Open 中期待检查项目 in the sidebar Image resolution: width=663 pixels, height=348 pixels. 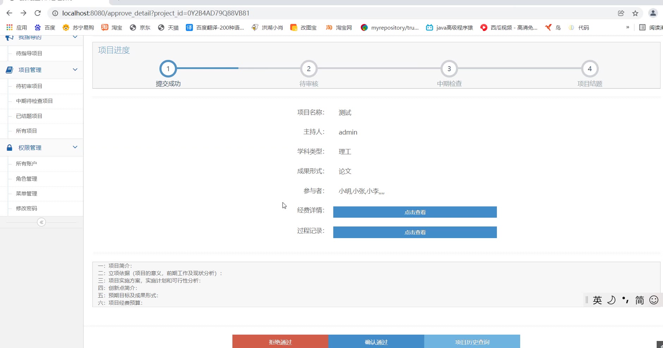point(34,101)
